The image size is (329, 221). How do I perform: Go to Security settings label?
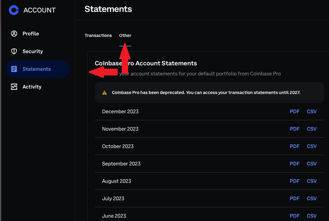pyautogui.click(x=33, y=51)
